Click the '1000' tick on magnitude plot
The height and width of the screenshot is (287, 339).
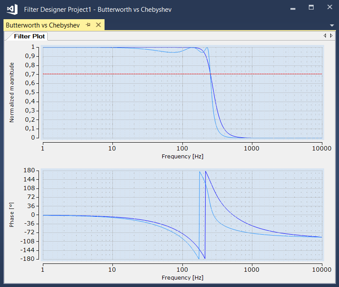pyautogui.click(x=252, y=148)
